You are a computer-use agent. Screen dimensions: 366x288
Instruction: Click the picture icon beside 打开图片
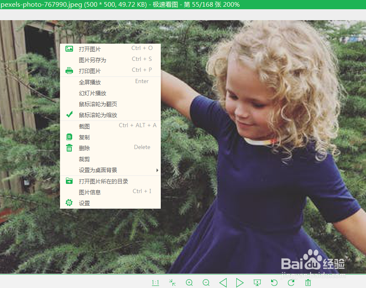click(x=69, y=49)
